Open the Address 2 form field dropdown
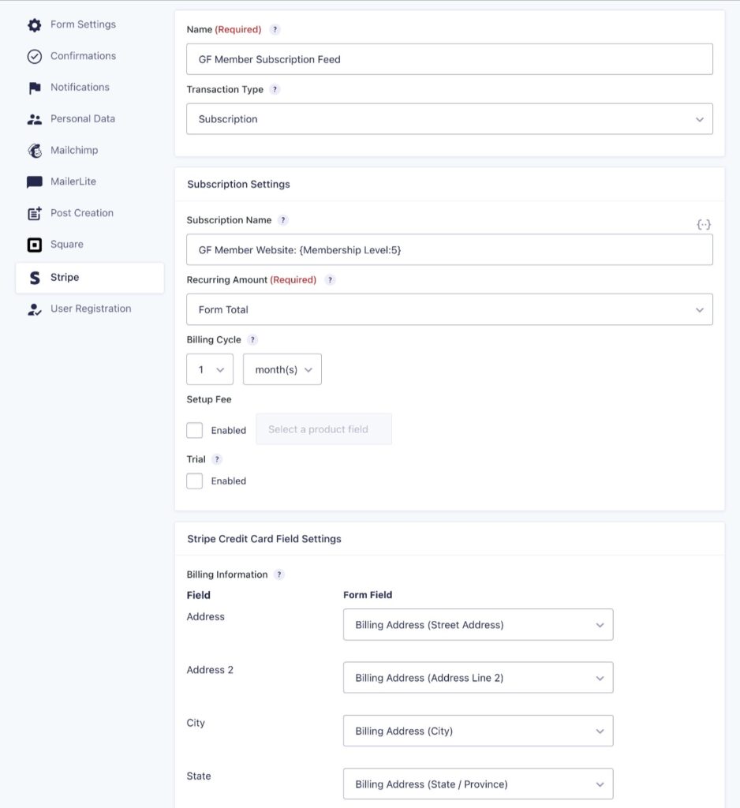Viewport: 740px width, 808px height. coord(478,678)
